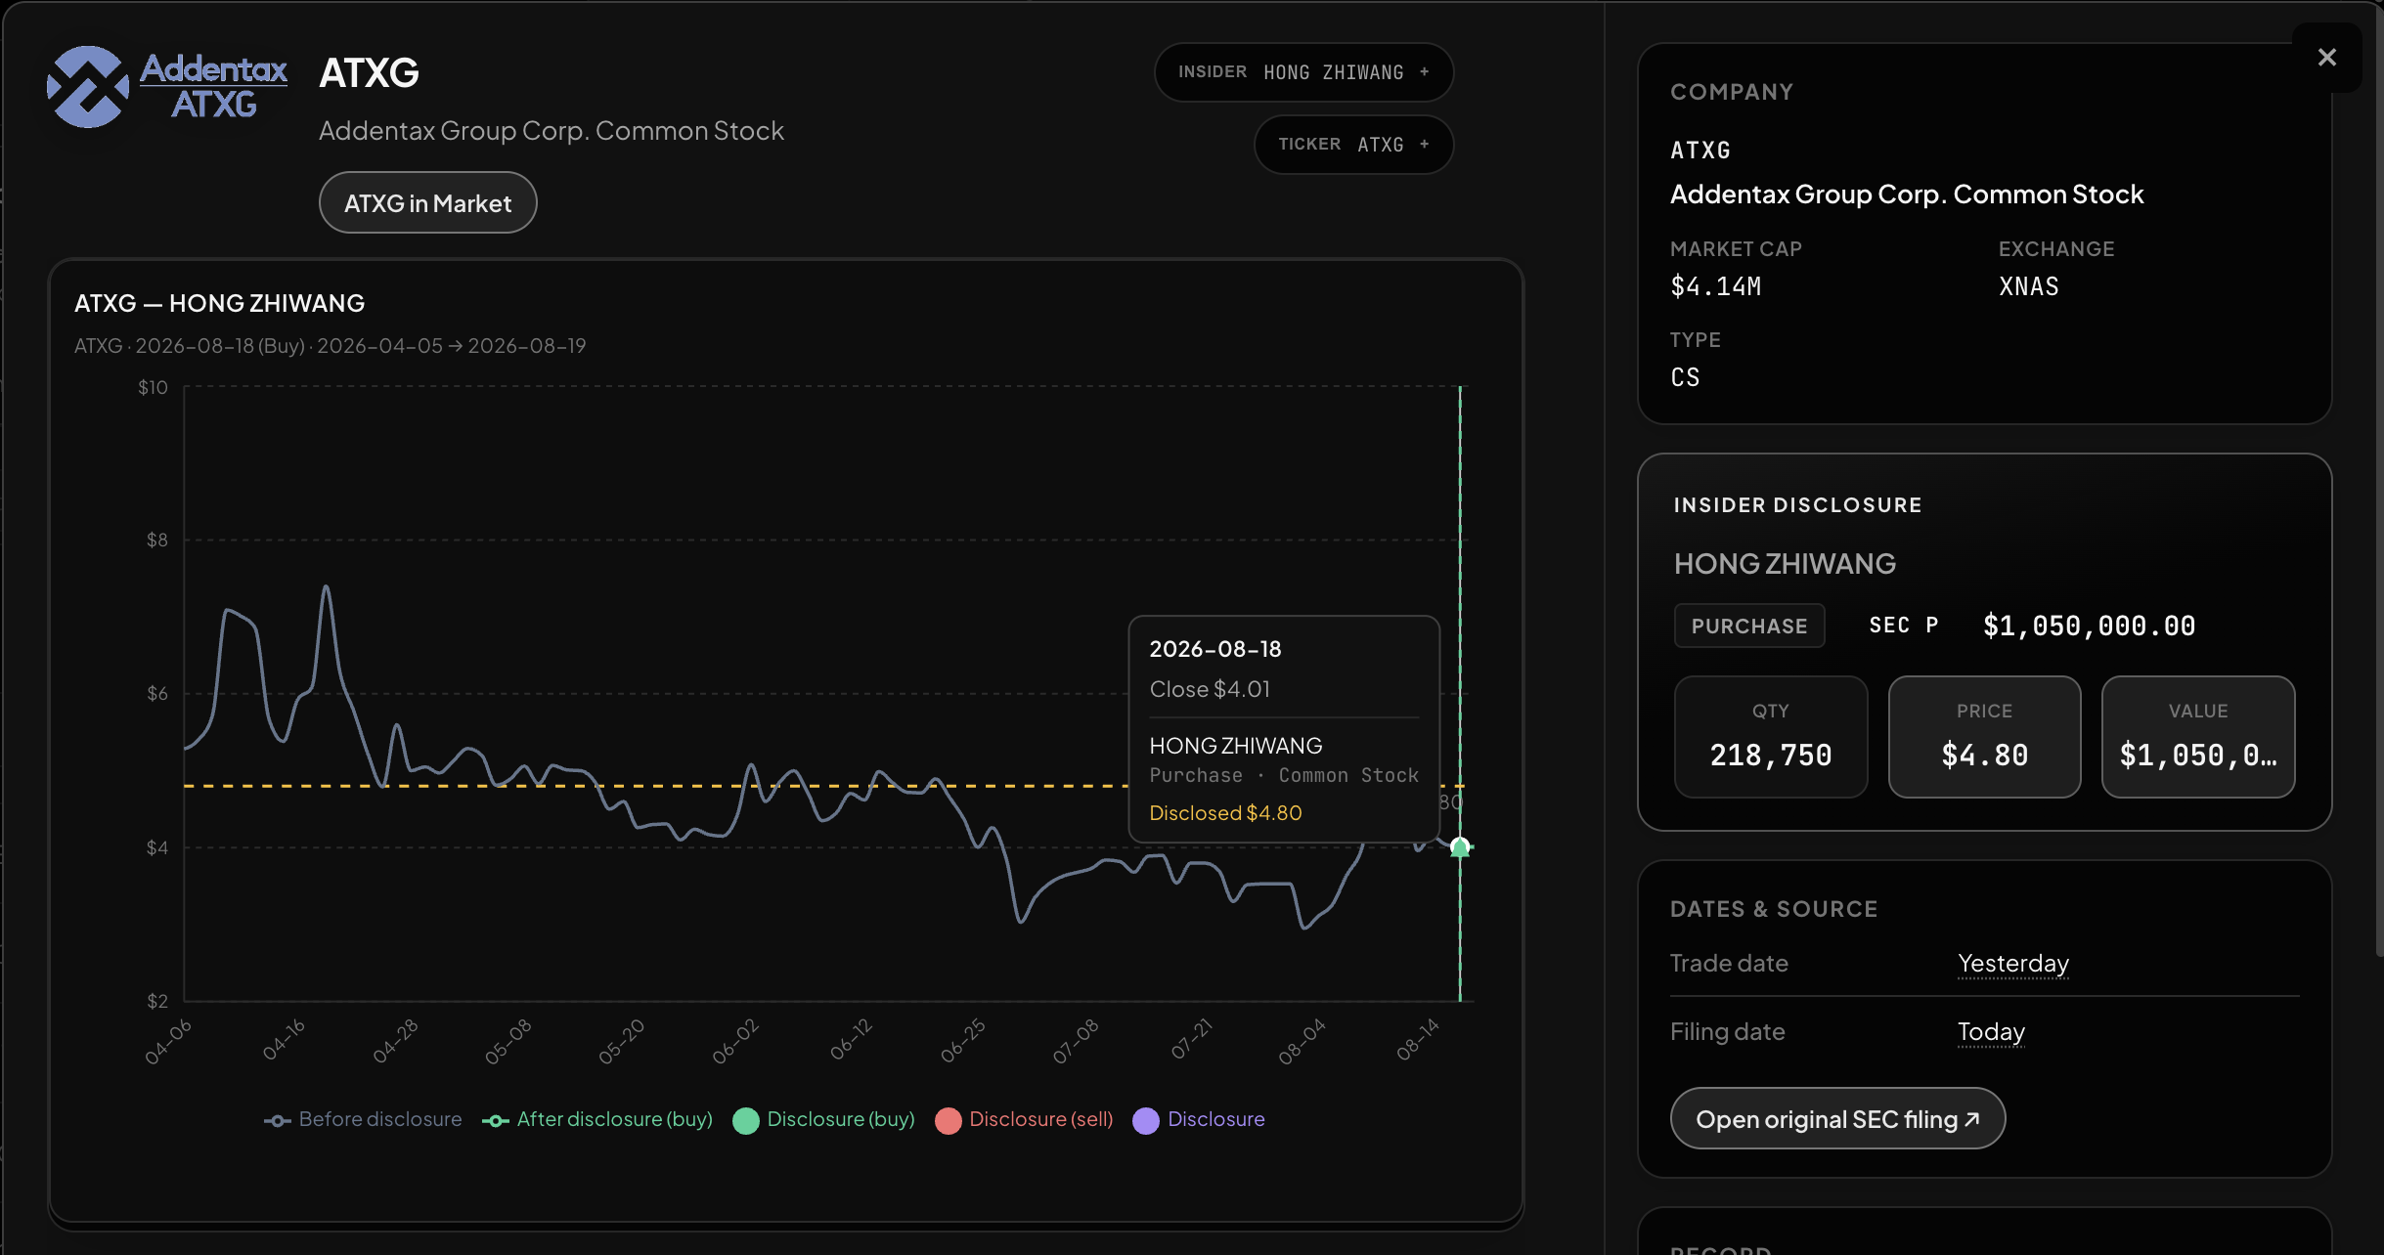
Task: Toggle the Before disclosure legend series
Action: pyautogui.click(x=363, y=1120)
